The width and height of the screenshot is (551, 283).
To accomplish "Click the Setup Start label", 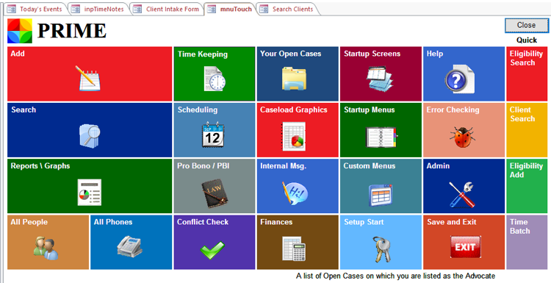I will coord(364,222).
